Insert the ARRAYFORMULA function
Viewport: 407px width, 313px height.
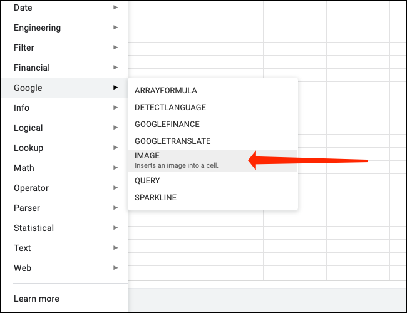(166, 91)
